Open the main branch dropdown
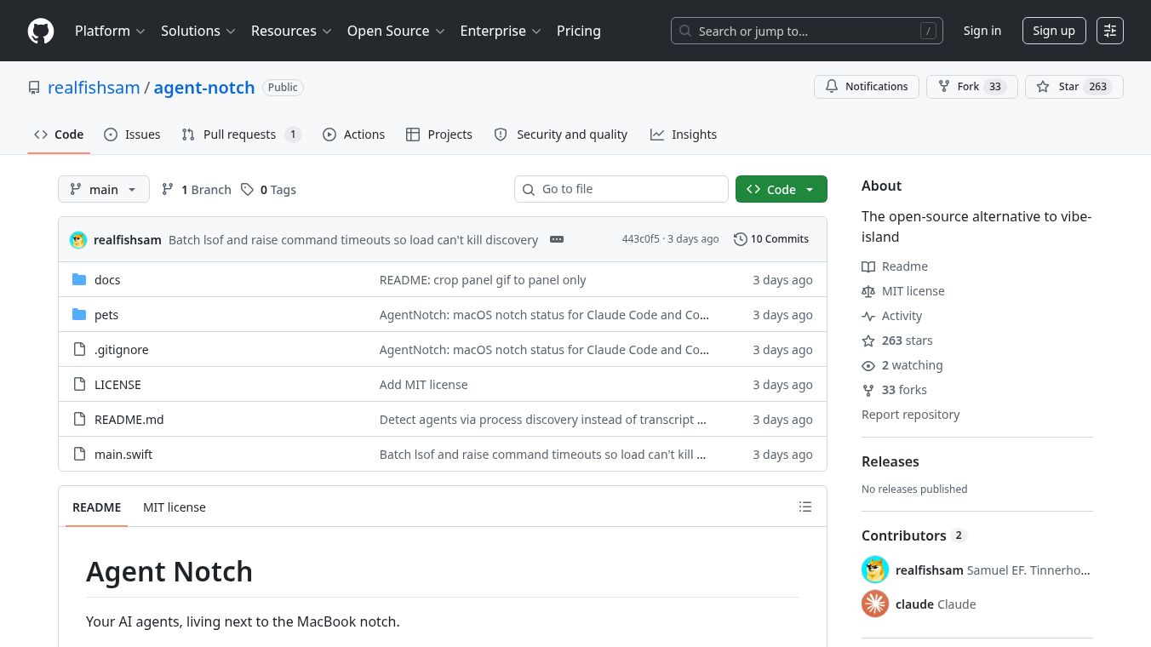 pos(104,189)
